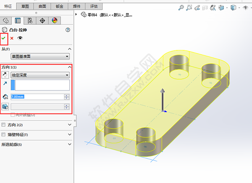
Task: Click the Zoom to Area icon
Action: tap(189, 8)
